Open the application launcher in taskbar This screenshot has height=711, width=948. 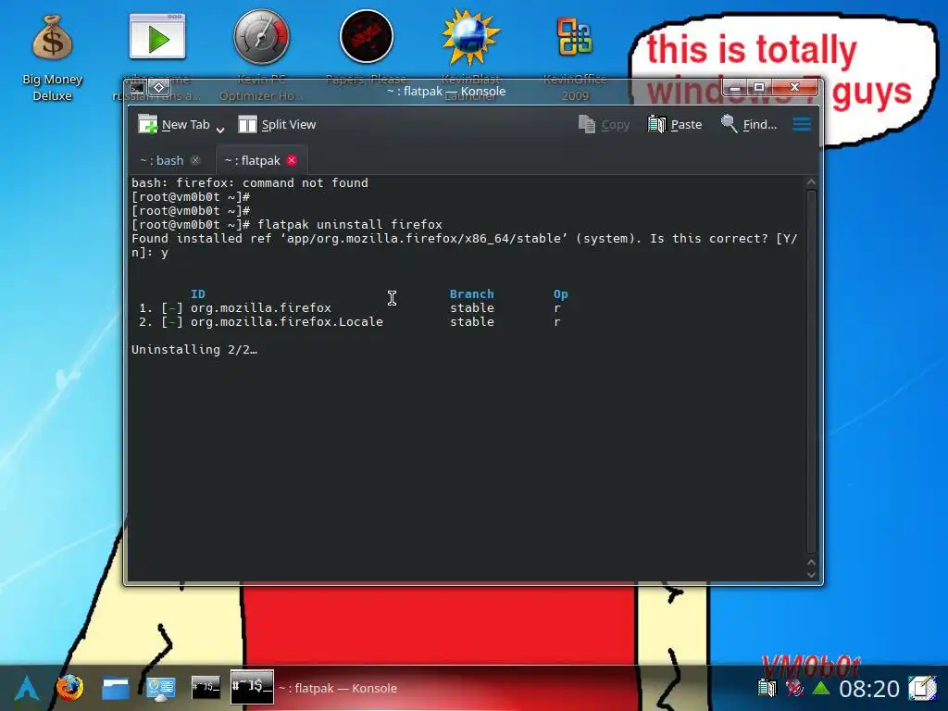tap(27, 688)
